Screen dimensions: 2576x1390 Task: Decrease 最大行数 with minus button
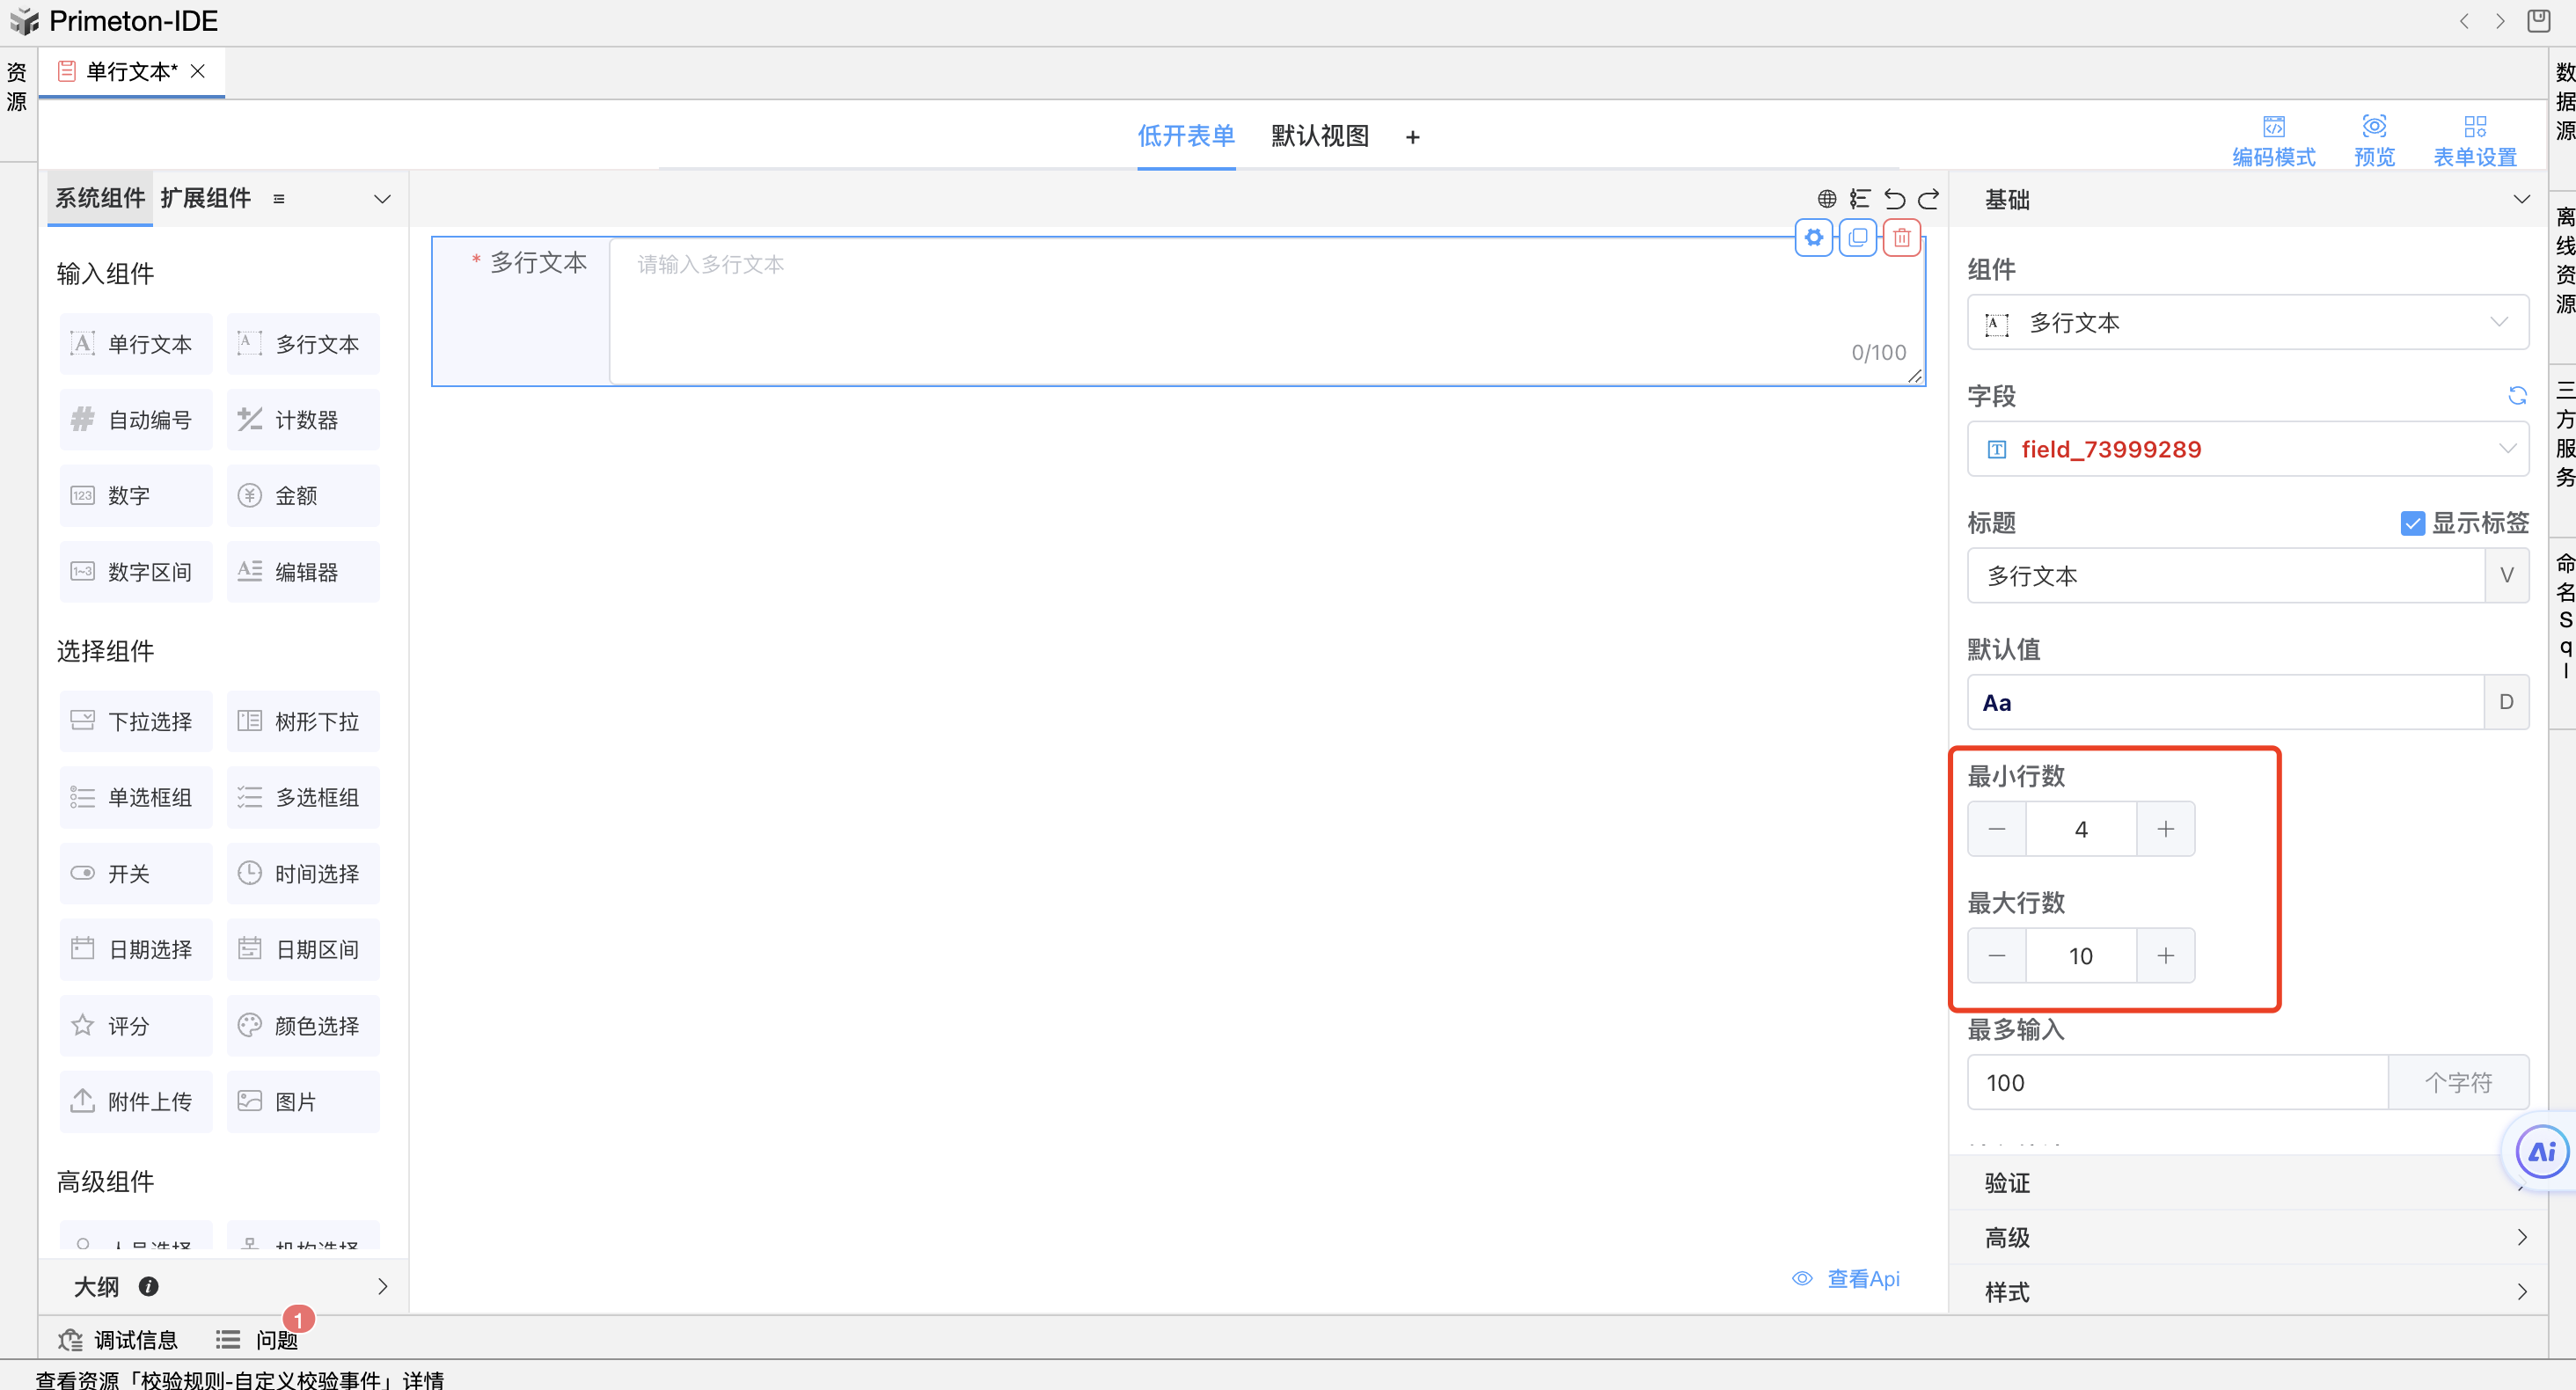pos(1996,956)
